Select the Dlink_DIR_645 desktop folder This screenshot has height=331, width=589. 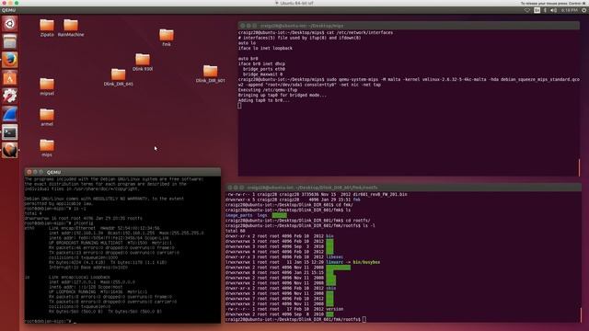click(x=119, y=77)
